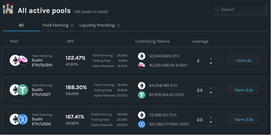Click the ETH token icon beside 64,338.188 ETH
The image size is (271, 135).
pyautogui.click(x=142, y=86)
